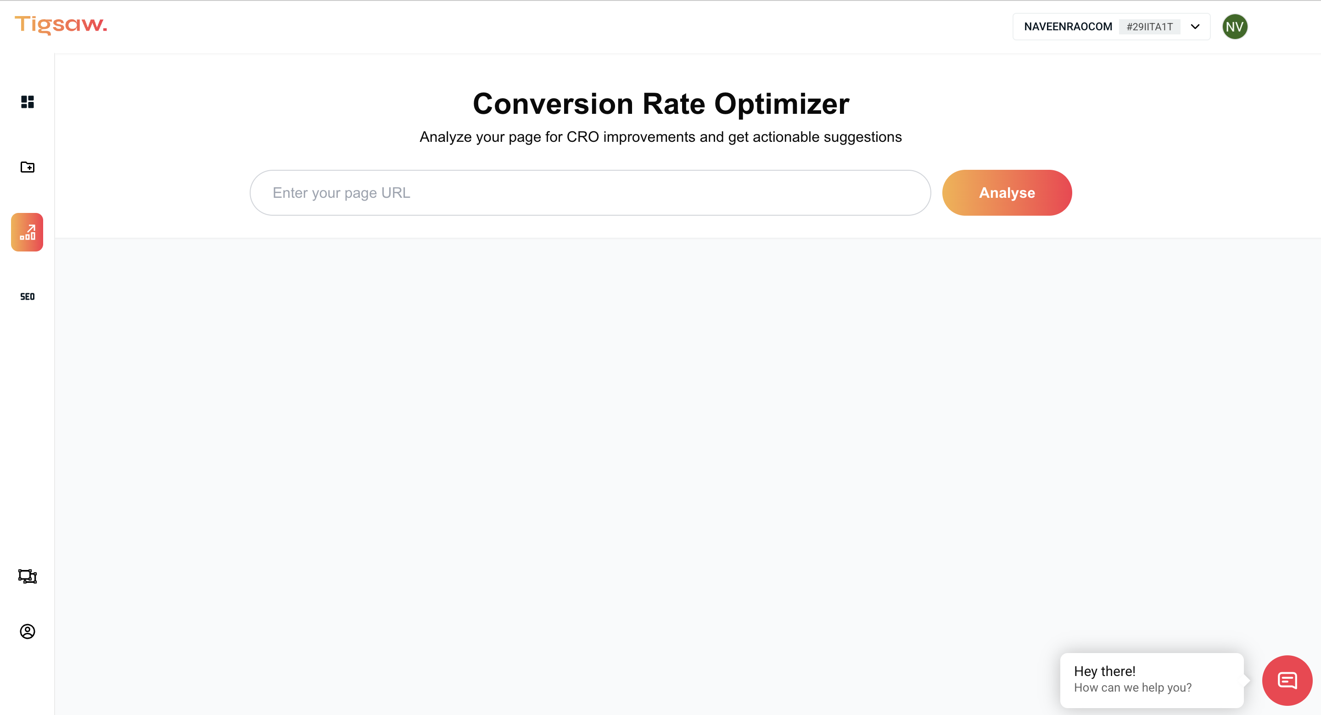This screenshot has width=1321, height=715.
Task: Click the Hey there! chat greeting
Action: coord(1105,671)
